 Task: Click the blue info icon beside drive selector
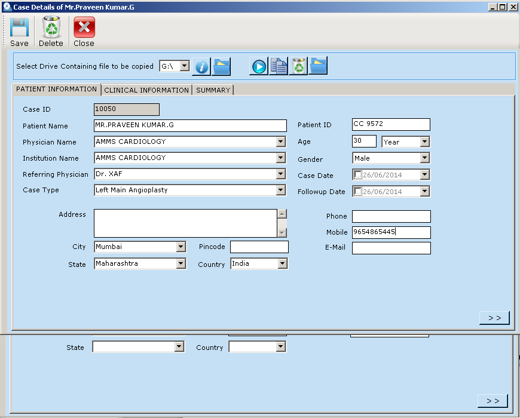pyautogui.click(x=201, y=66)
